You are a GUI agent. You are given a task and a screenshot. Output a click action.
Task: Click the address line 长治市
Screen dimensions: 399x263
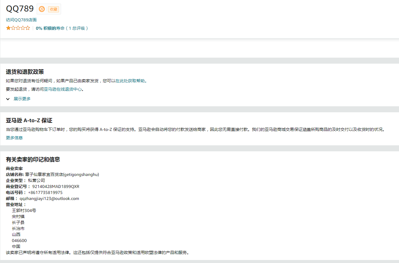point(18,228)
